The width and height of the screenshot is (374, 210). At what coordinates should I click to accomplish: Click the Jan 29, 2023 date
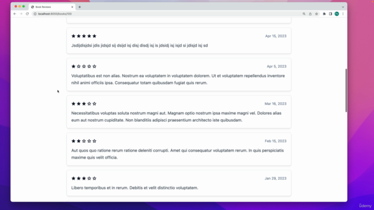click(x=275, y=178)
